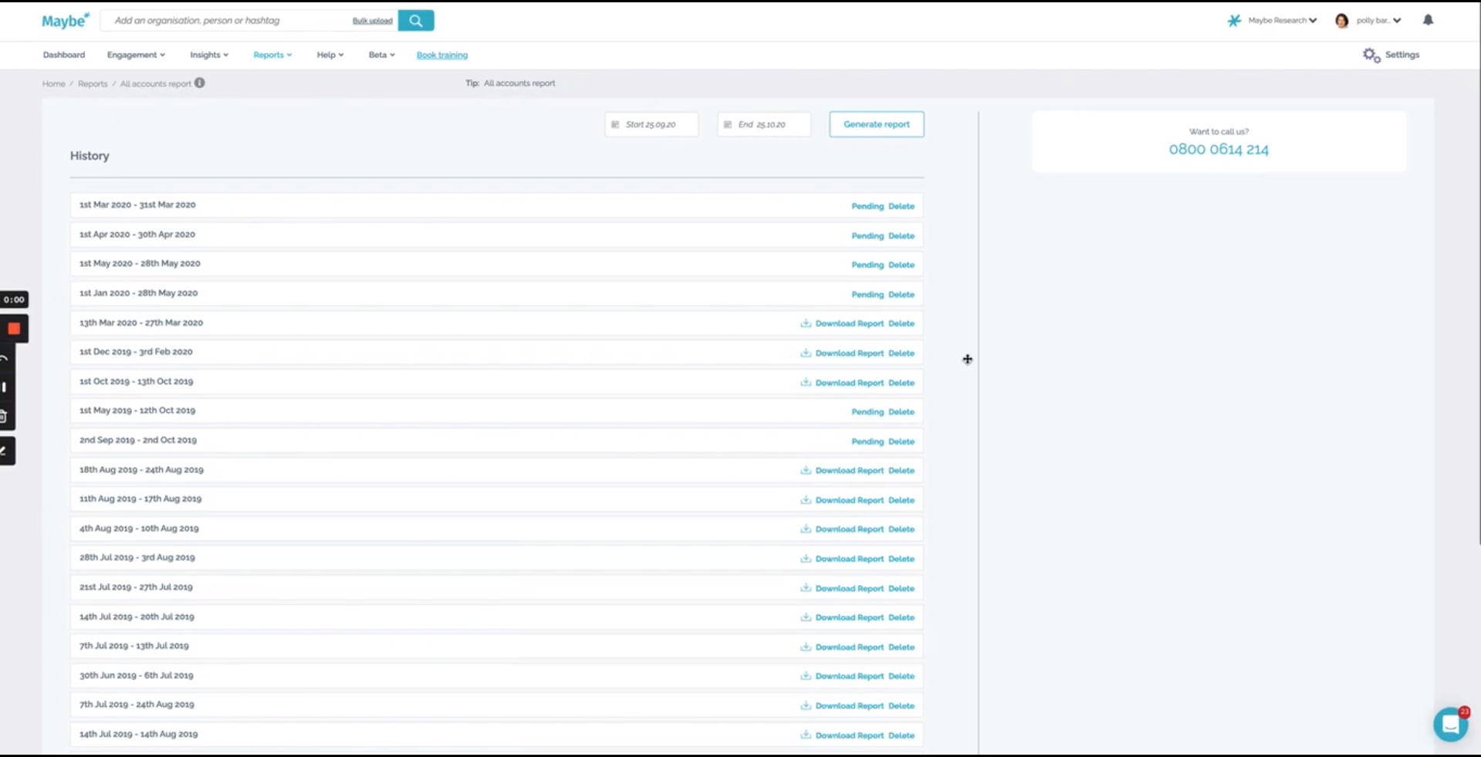Click the info icon beside All accounts report
The height and width of the screenshot is (757, 1481).
pyautogui.click(x=200, y=83)
